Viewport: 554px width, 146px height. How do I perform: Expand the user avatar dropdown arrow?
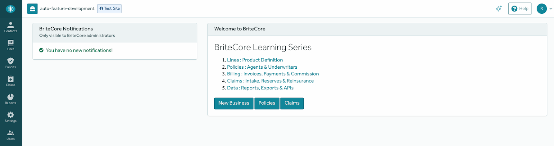click(551, 9)
